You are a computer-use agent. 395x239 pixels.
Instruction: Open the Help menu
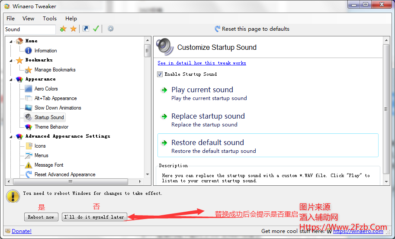pyautogui.click(x=71, y=19)
